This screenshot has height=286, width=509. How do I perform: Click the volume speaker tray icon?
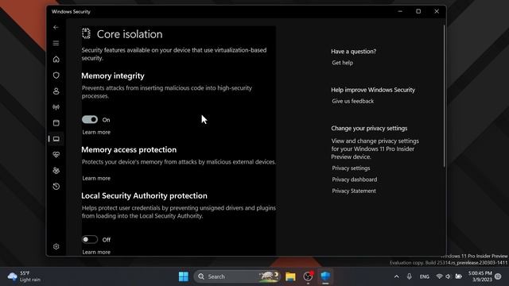coord(448,276)
